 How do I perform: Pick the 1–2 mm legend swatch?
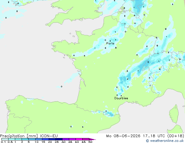[18, 139]
